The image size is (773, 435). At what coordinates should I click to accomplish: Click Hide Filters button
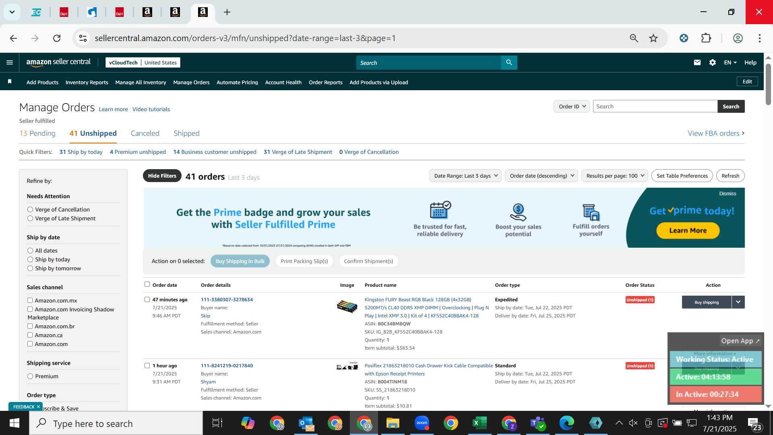click(162, 176)
